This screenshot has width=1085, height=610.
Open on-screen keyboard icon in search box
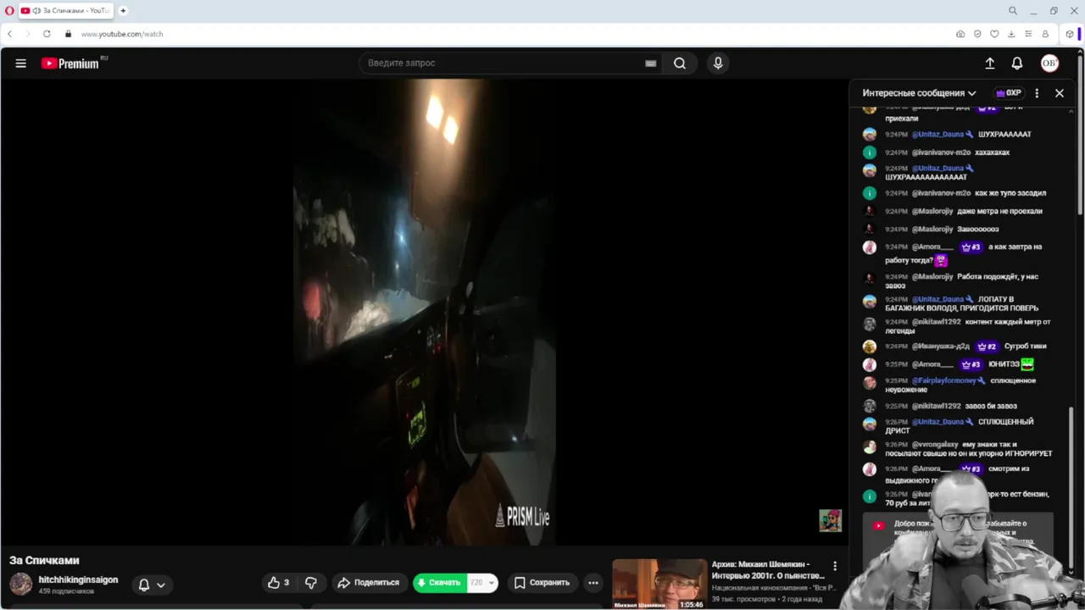tap(650, 63)
